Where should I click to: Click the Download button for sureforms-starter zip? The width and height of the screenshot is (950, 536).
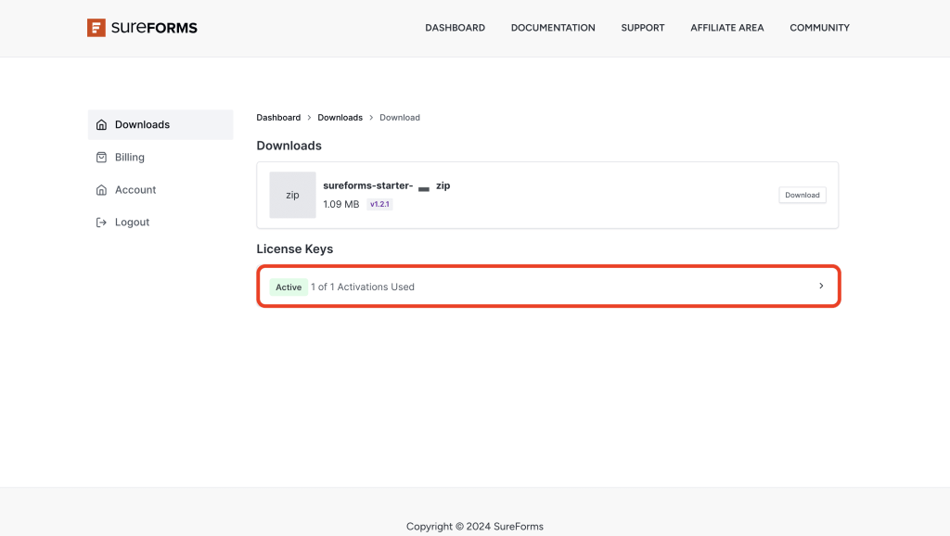coord(802,195)
